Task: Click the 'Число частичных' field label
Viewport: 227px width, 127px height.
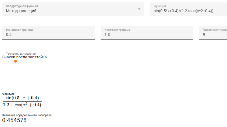Action: tap(213, 30)
